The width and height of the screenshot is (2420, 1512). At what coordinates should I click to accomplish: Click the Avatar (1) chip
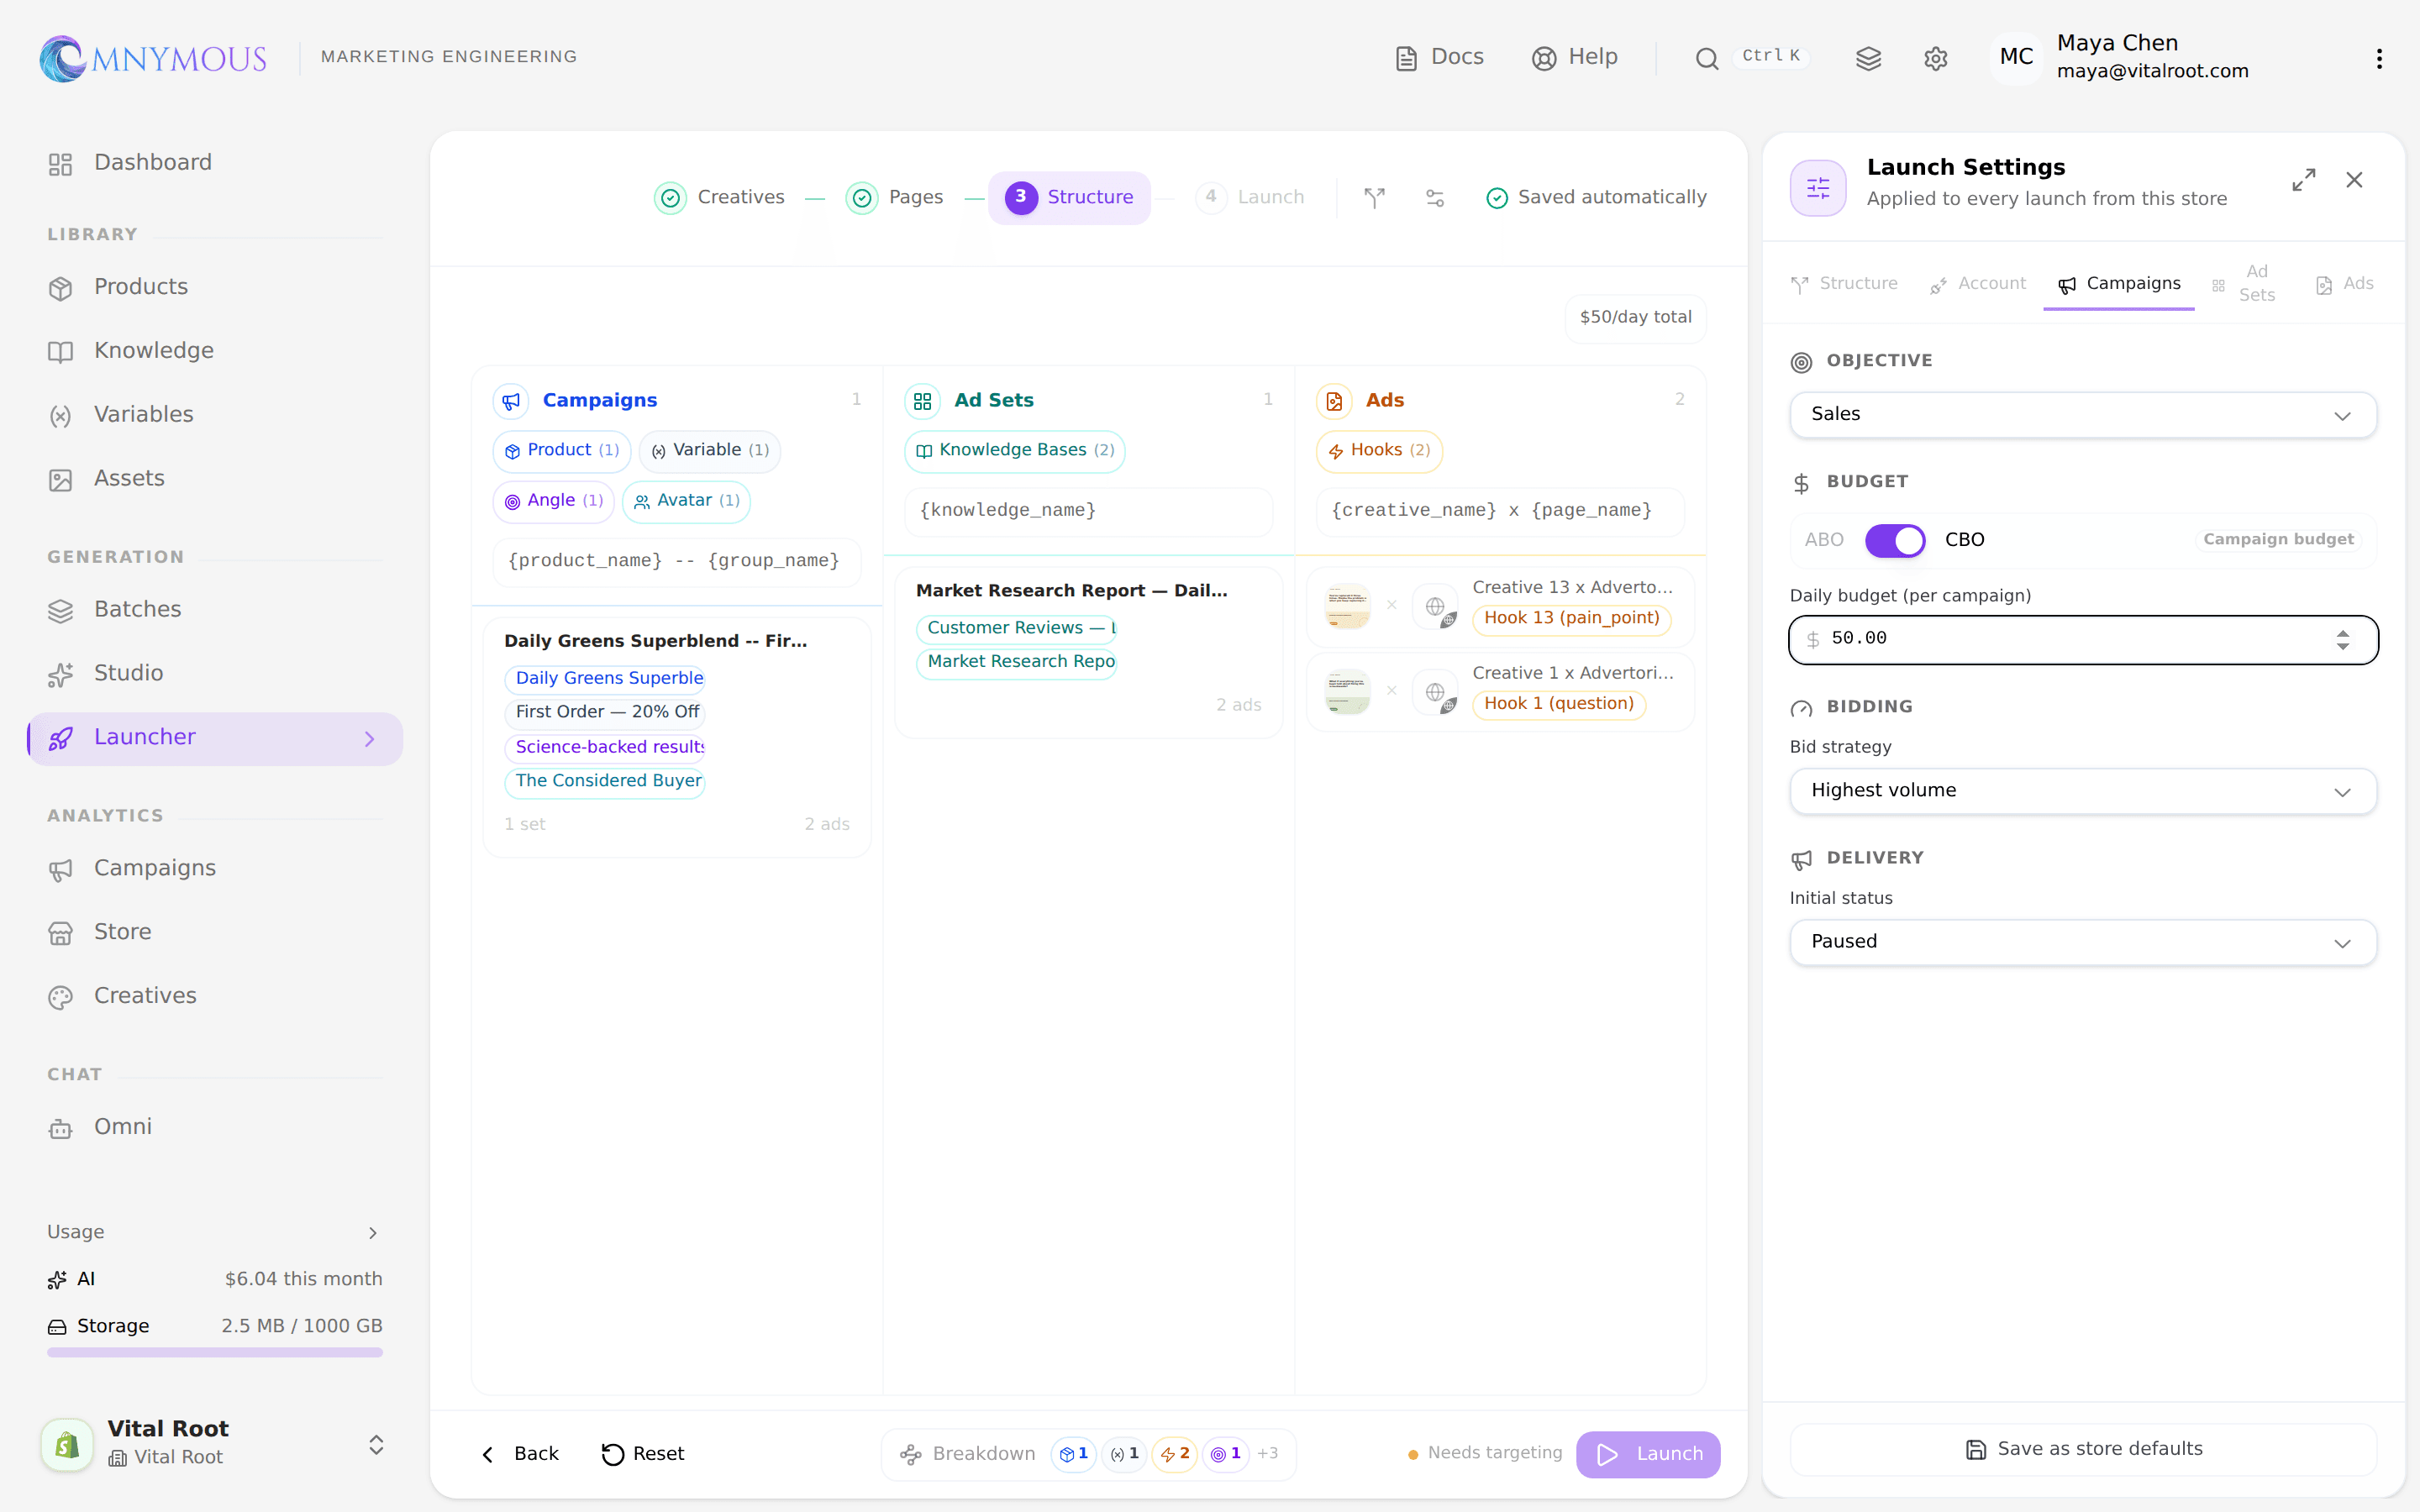(686, 501)
